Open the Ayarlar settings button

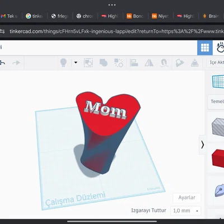186,198
